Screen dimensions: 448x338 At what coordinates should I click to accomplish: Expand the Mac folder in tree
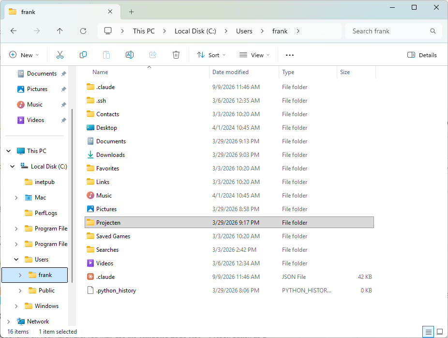[x=16, y=197]
